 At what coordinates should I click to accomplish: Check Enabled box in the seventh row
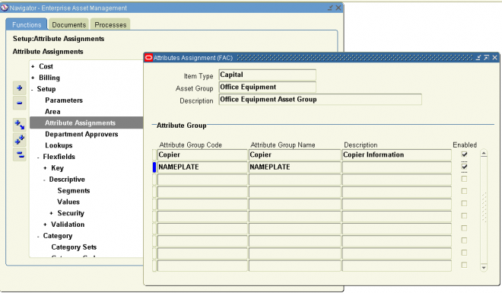pyautogui.click(x=464, y=228)
